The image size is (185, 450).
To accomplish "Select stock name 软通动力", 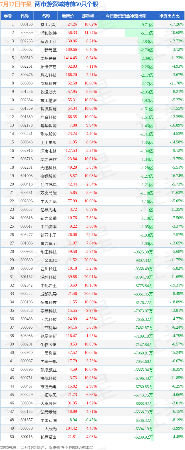I will pos(49,92).
